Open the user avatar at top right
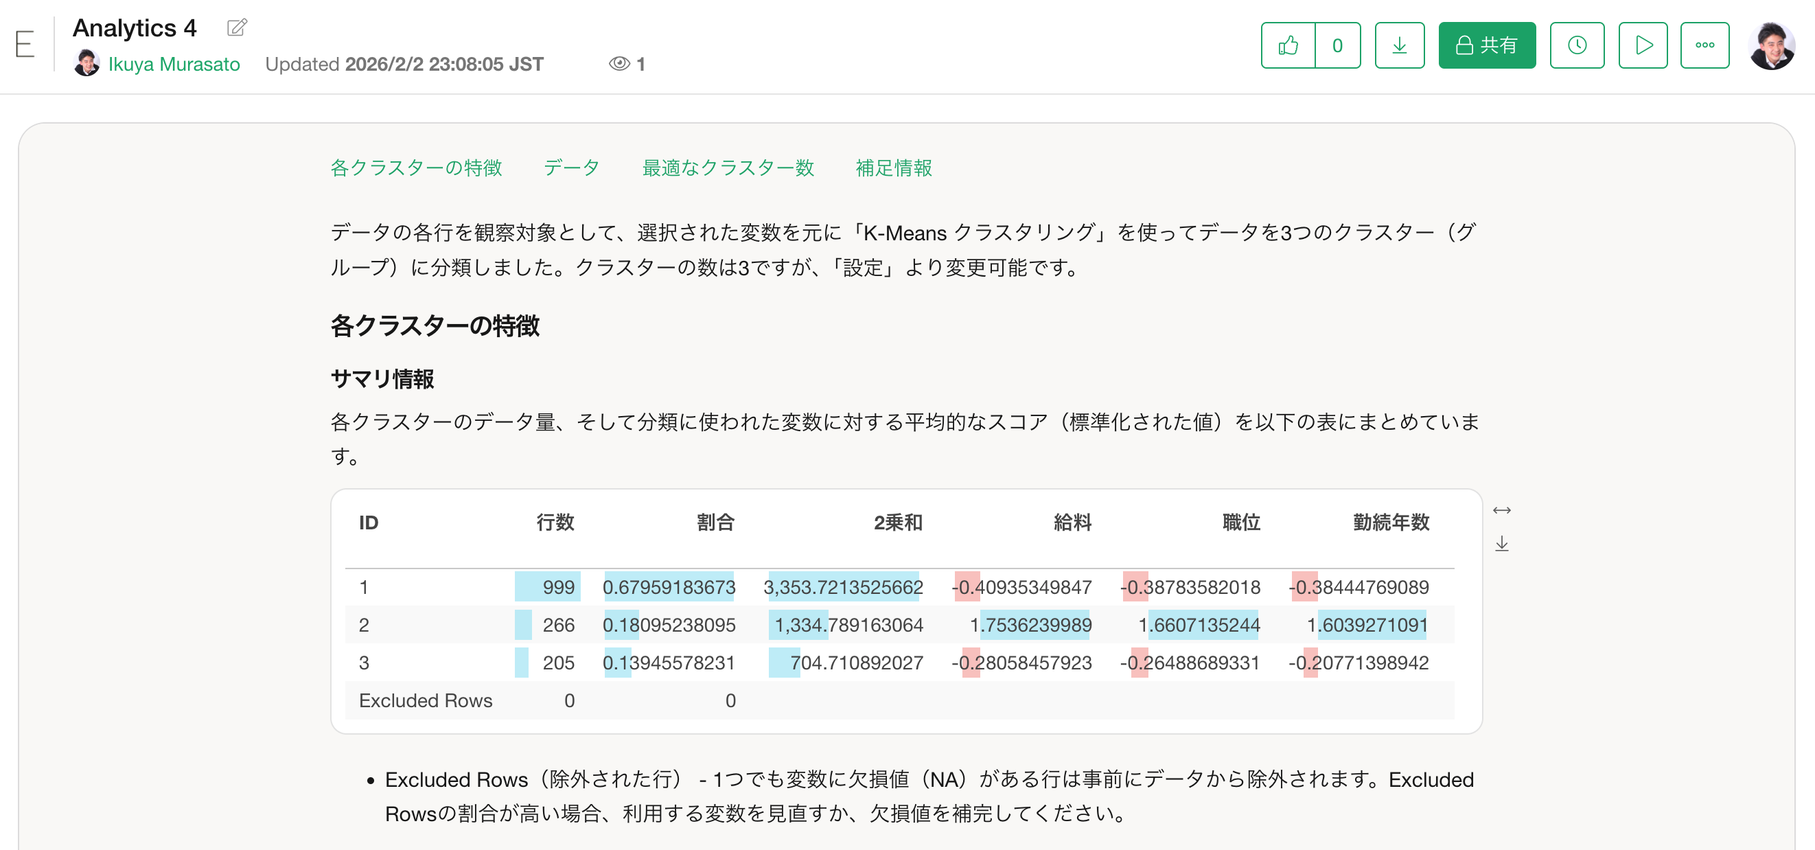Screen dimensions: 1815x850 tap(1770, 46)
